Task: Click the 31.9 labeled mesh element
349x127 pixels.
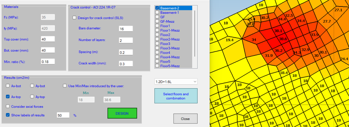Action: click(x=268, y=55)
